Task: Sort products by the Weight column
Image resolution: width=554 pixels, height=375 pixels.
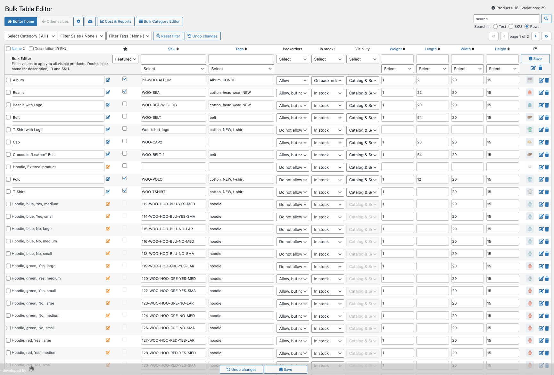Action: 397,49
